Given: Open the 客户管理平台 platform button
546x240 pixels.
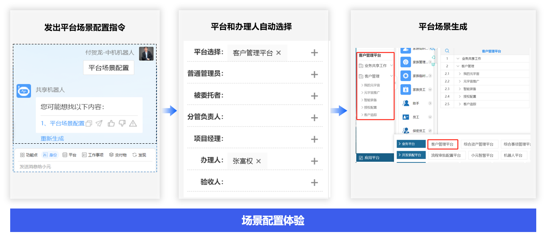Looking at the screenshot, I should [x=442, y=144].
